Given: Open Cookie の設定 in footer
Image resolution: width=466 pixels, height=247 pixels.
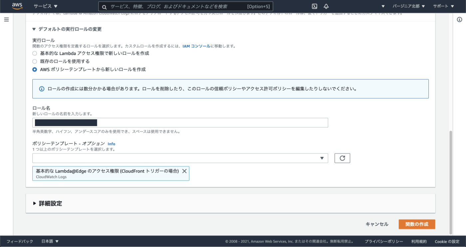Looking at the screenshot, I should point(447,241).
